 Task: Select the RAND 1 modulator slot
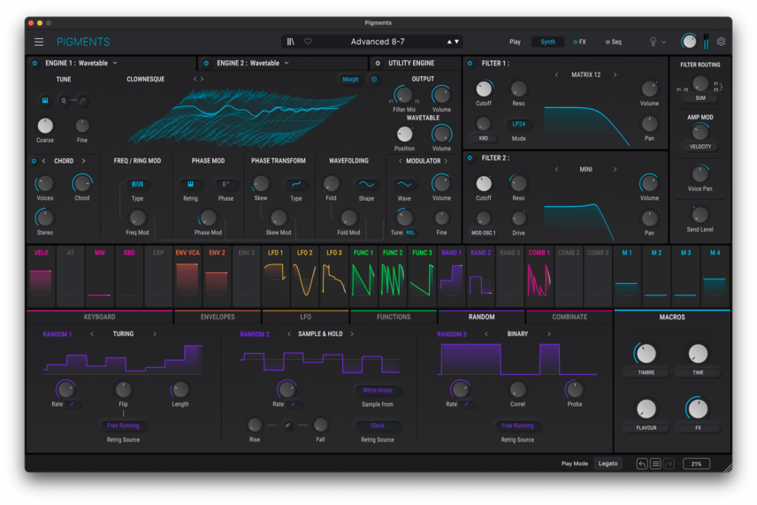coord(451,276)
